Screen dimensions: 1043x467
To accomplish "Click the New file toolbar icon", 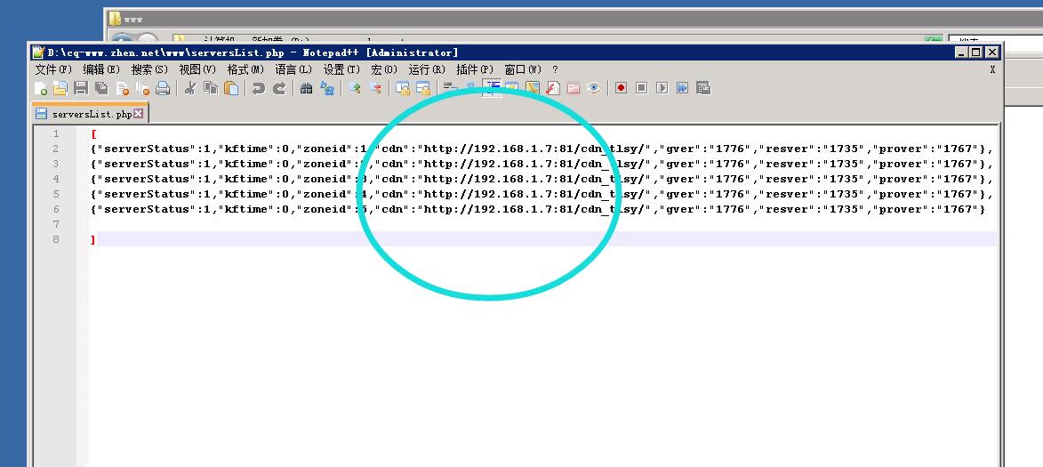I will coord(41,88).
